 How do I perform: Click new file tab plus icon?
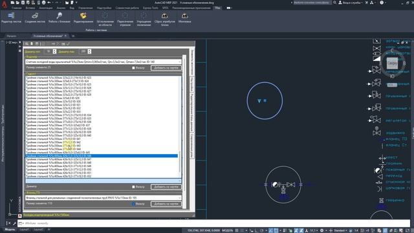(x=73, y=36)
